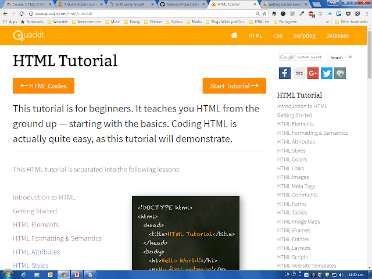Open the Python bookmarks folder
This screenshot has width=372, height=279.
(174, 22)
